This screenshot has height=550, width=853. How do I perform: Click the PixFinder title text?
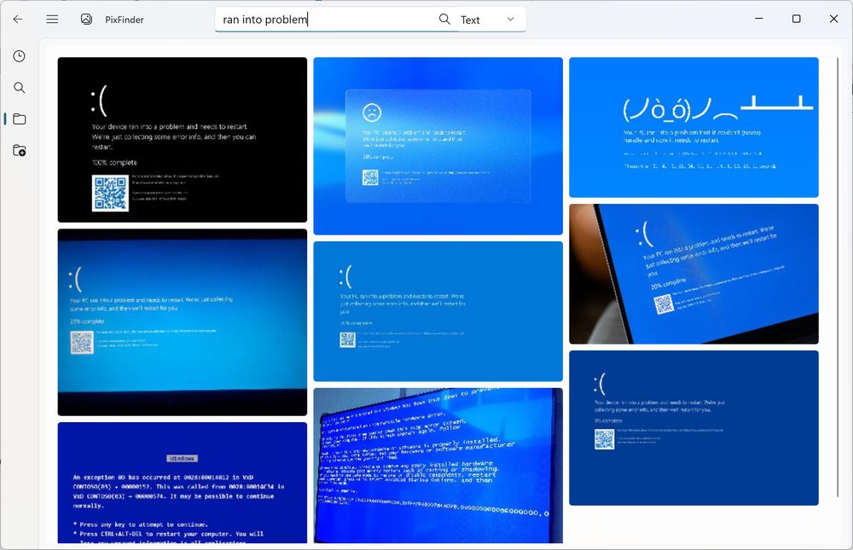click(x=124, y=20)
